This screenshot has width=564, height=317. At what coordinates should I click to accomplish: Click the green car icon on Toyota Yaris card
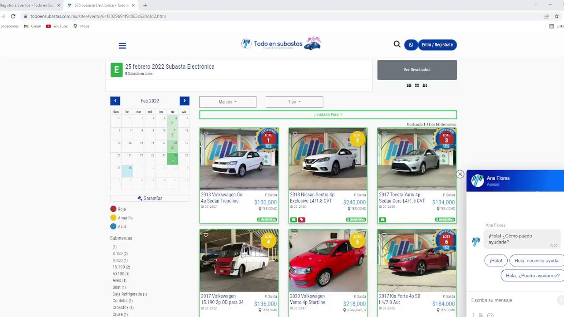(382, 220)
